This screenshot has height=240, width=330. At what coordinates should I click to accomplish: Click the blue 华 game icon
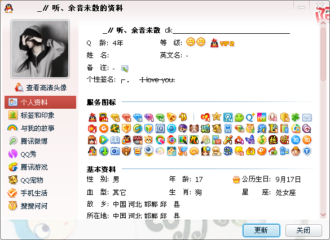[228, 151]
